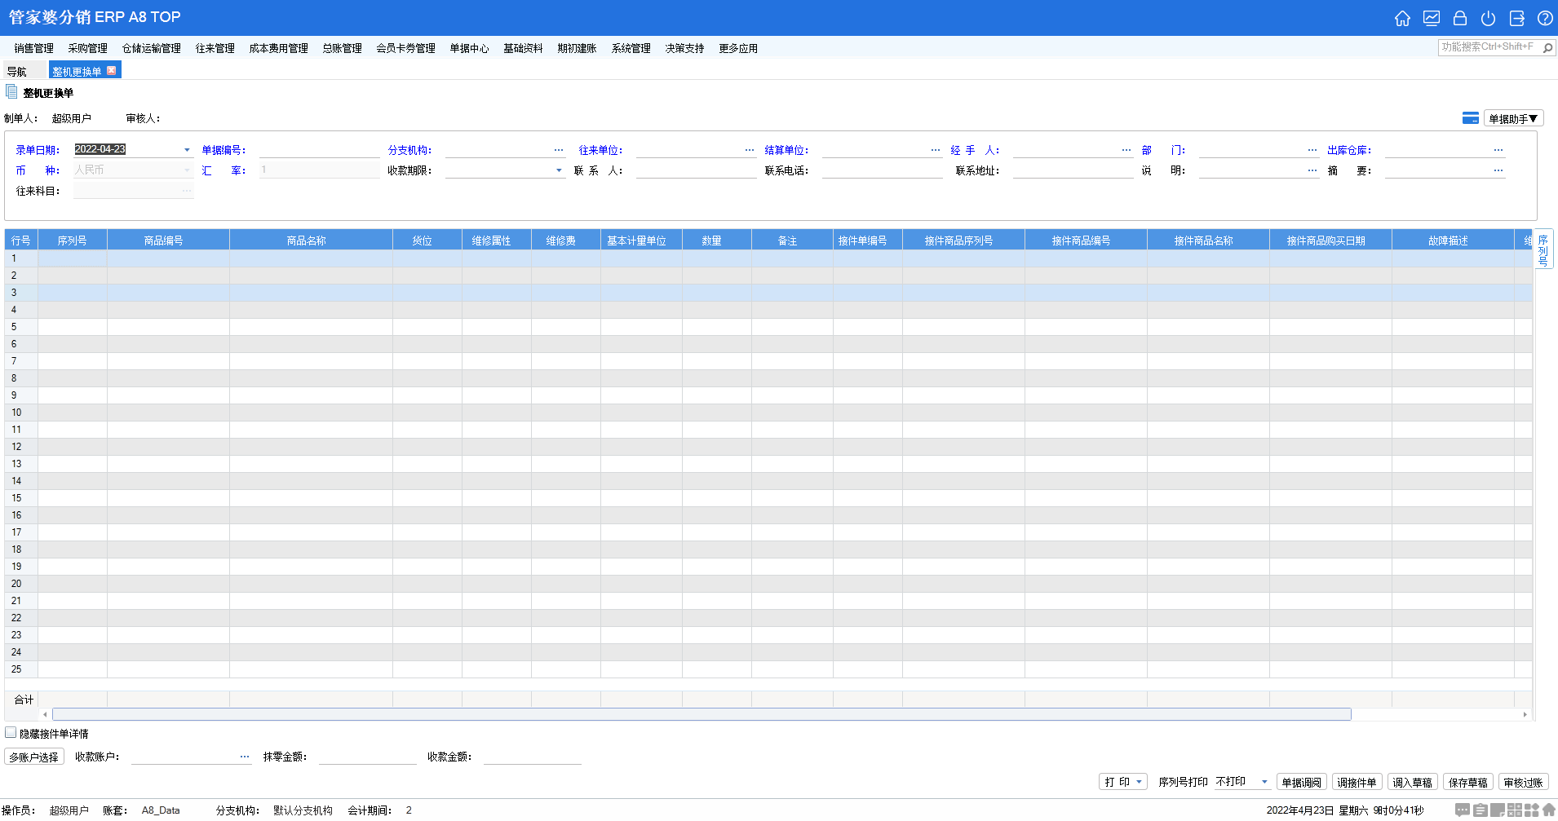The image size is (1558, 821).
Task: Go to the home page icon
Action: (1402, 18)
